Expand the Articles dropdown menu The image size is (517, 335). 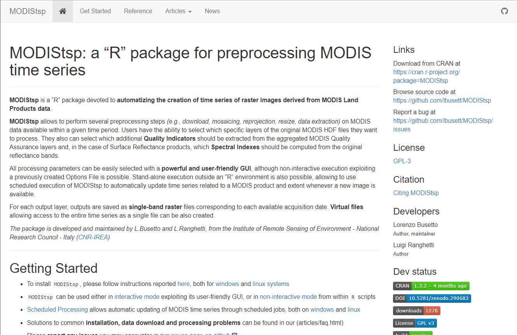pyautogui.click(x=178, y=11)
